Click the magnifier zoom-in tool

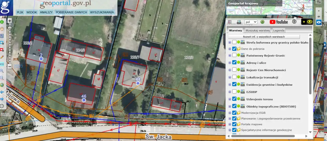[x=2, y=71]
